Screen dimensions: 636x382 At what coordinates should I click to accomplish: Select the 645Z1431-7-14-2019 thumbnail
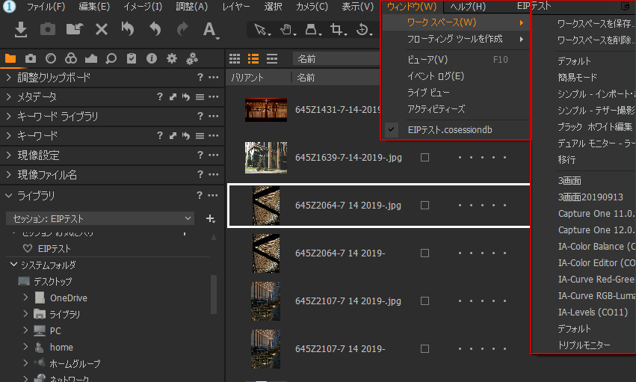(x=266, y=110)
